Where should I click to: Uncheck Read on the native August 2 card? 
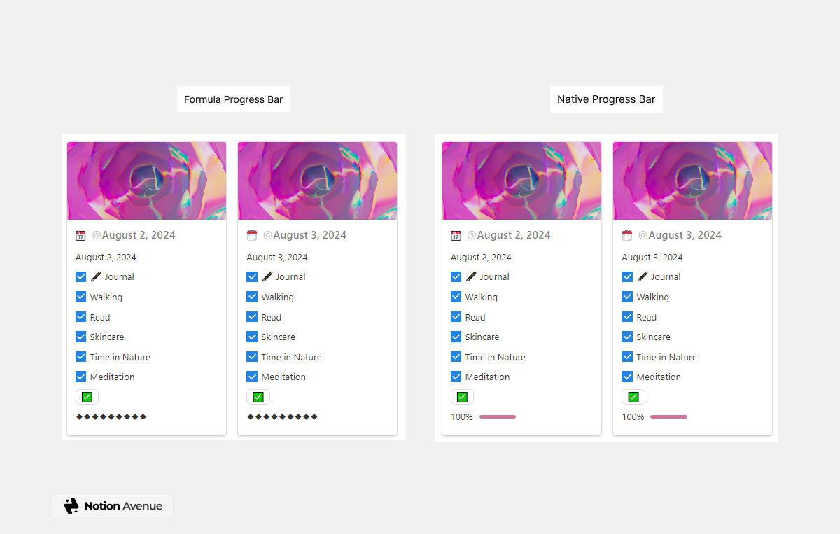(456, 316)
